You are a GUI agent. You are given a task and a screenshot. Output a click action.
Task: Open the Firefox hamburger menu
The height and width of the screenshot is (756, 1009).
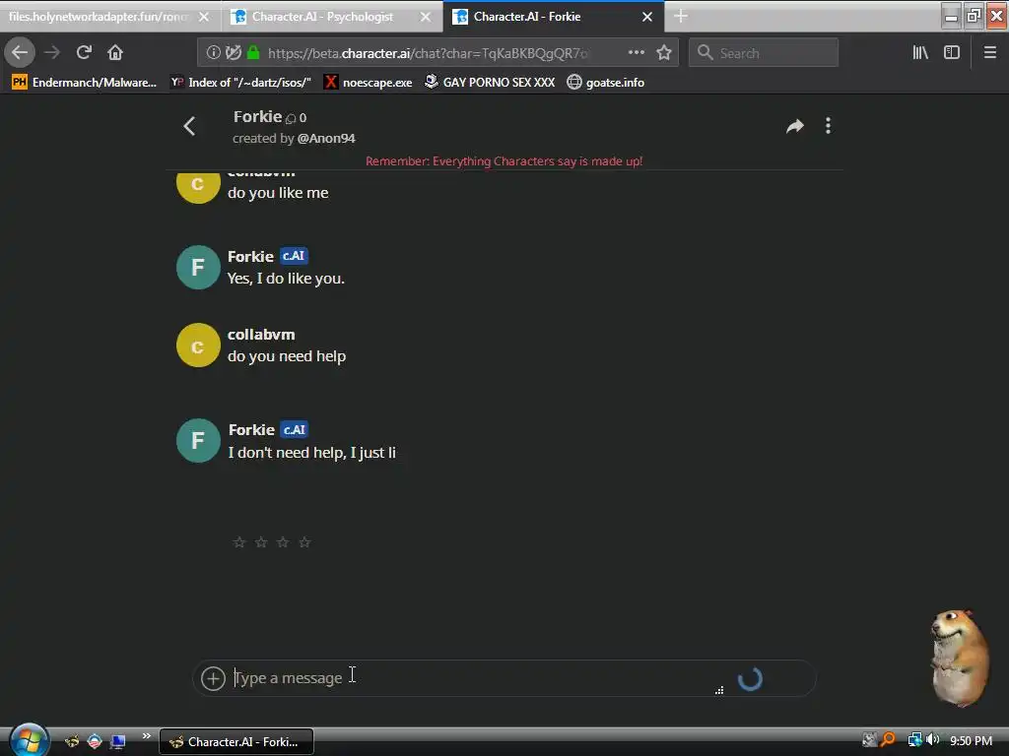pyautogui.click(x=989, y=53)
